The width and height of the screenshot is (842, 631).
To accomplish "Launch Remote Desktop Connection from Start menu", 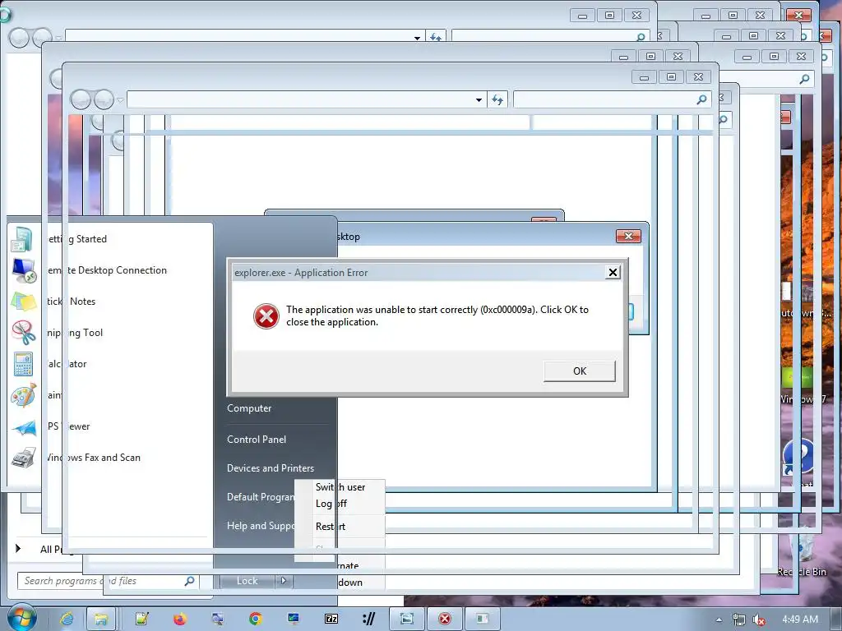I will point(107,270).
